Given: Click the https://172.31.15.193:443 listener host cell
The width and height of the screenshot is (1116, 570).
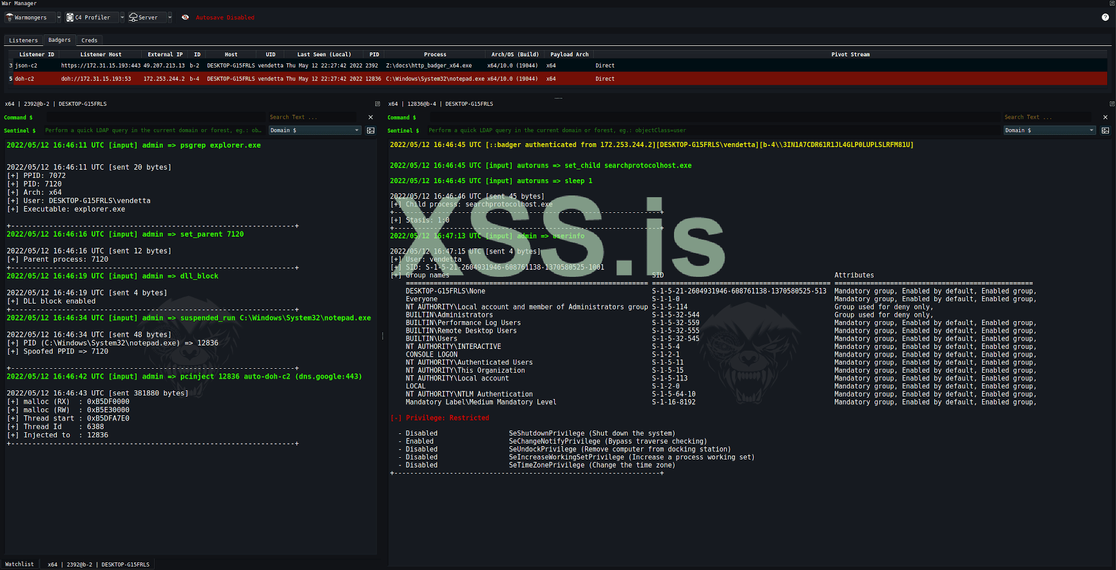Looking at the screenshot, I should coord(101,66).
